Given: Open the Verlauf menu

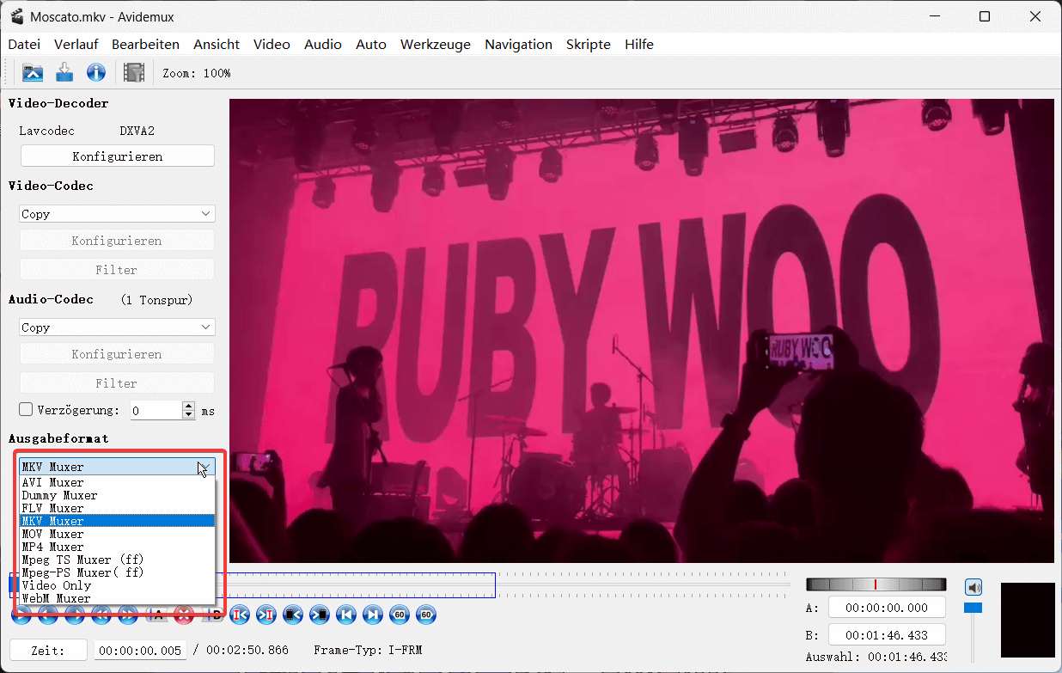Looking at the screenshot, I should (x=76, y=44).
